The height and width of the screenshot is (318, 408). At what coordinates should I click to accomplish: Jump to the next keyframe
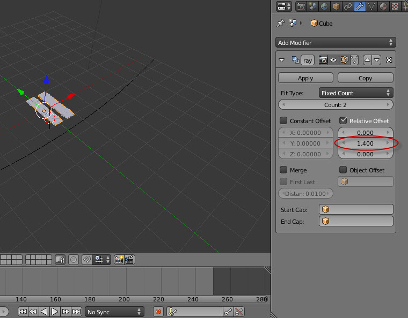click(65, 312)
